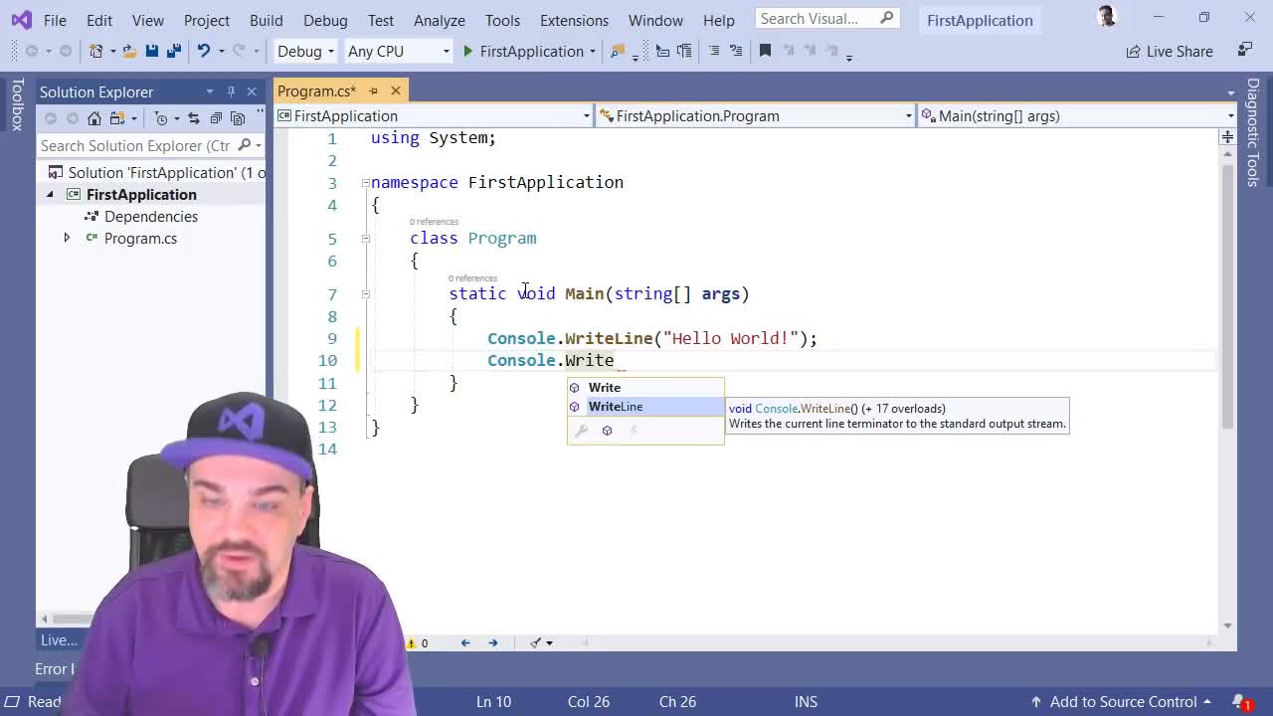This screenshot has width=1273, height=716.
Task: Open the File menu
Action: click(55, 20)
